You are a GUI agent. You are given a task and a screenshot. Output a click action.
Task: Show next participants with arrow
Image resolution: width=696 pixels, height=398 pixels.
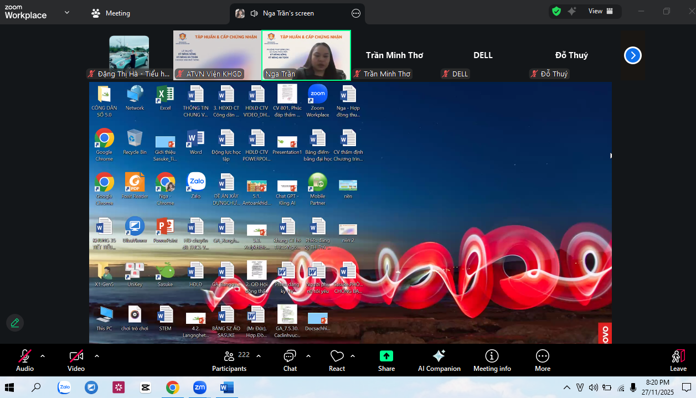[632, 55]
